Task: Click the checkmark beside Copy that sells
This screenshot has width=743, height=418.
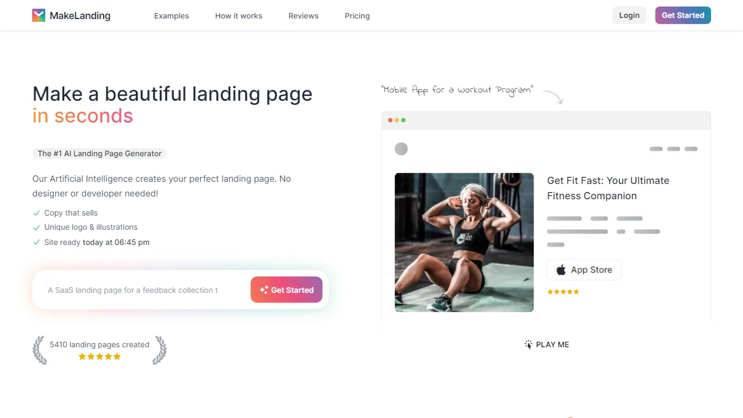Action: point(36,213)
